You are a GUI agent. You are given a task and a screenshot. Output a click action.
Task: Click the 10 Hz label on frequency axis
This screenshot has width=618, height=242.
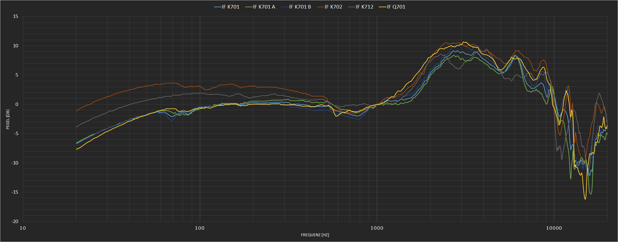pos(23,228)
